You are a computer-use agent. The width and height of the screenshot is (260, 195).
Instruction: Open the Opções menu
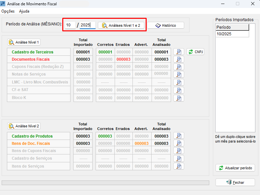(8, 11)
